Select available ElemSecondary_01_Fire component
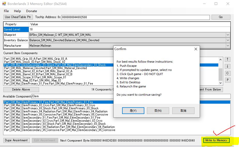Image resolution: width=239 pixels, height=147 pixels. 52,118
